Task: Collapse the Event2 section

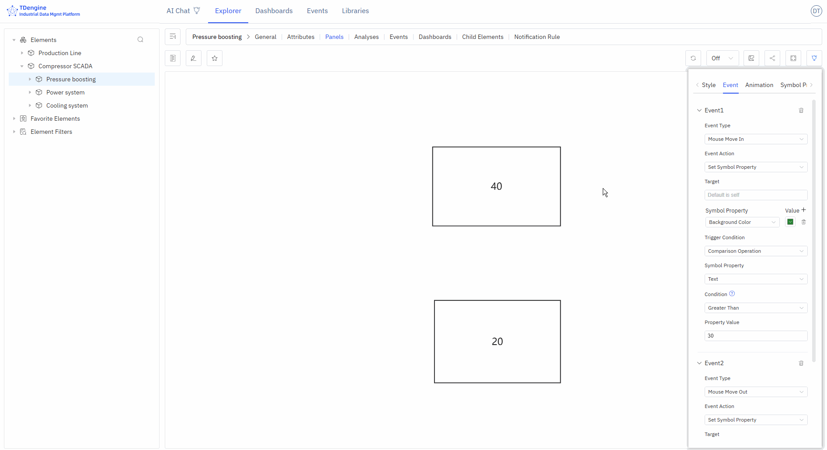Action: (x=700, y=363)
